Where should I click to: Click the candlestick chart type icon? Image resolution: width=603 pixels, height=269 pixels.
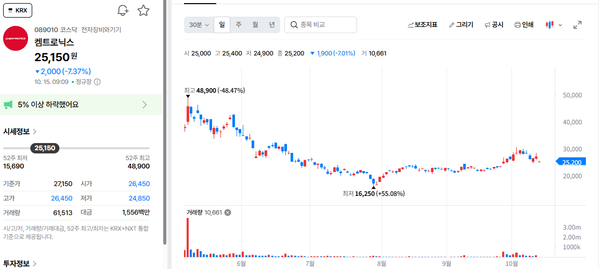(549, 25)
